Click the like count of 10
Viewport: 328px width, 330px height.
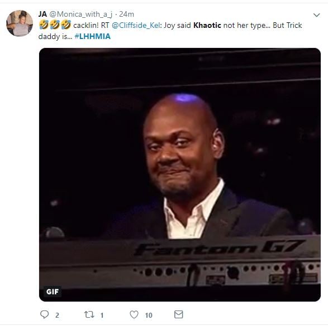[x=149, y=315]
